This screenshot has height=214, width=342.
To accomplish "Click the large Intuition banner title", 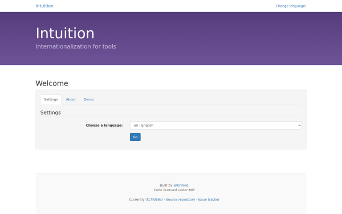I will (x=65, y=34).
